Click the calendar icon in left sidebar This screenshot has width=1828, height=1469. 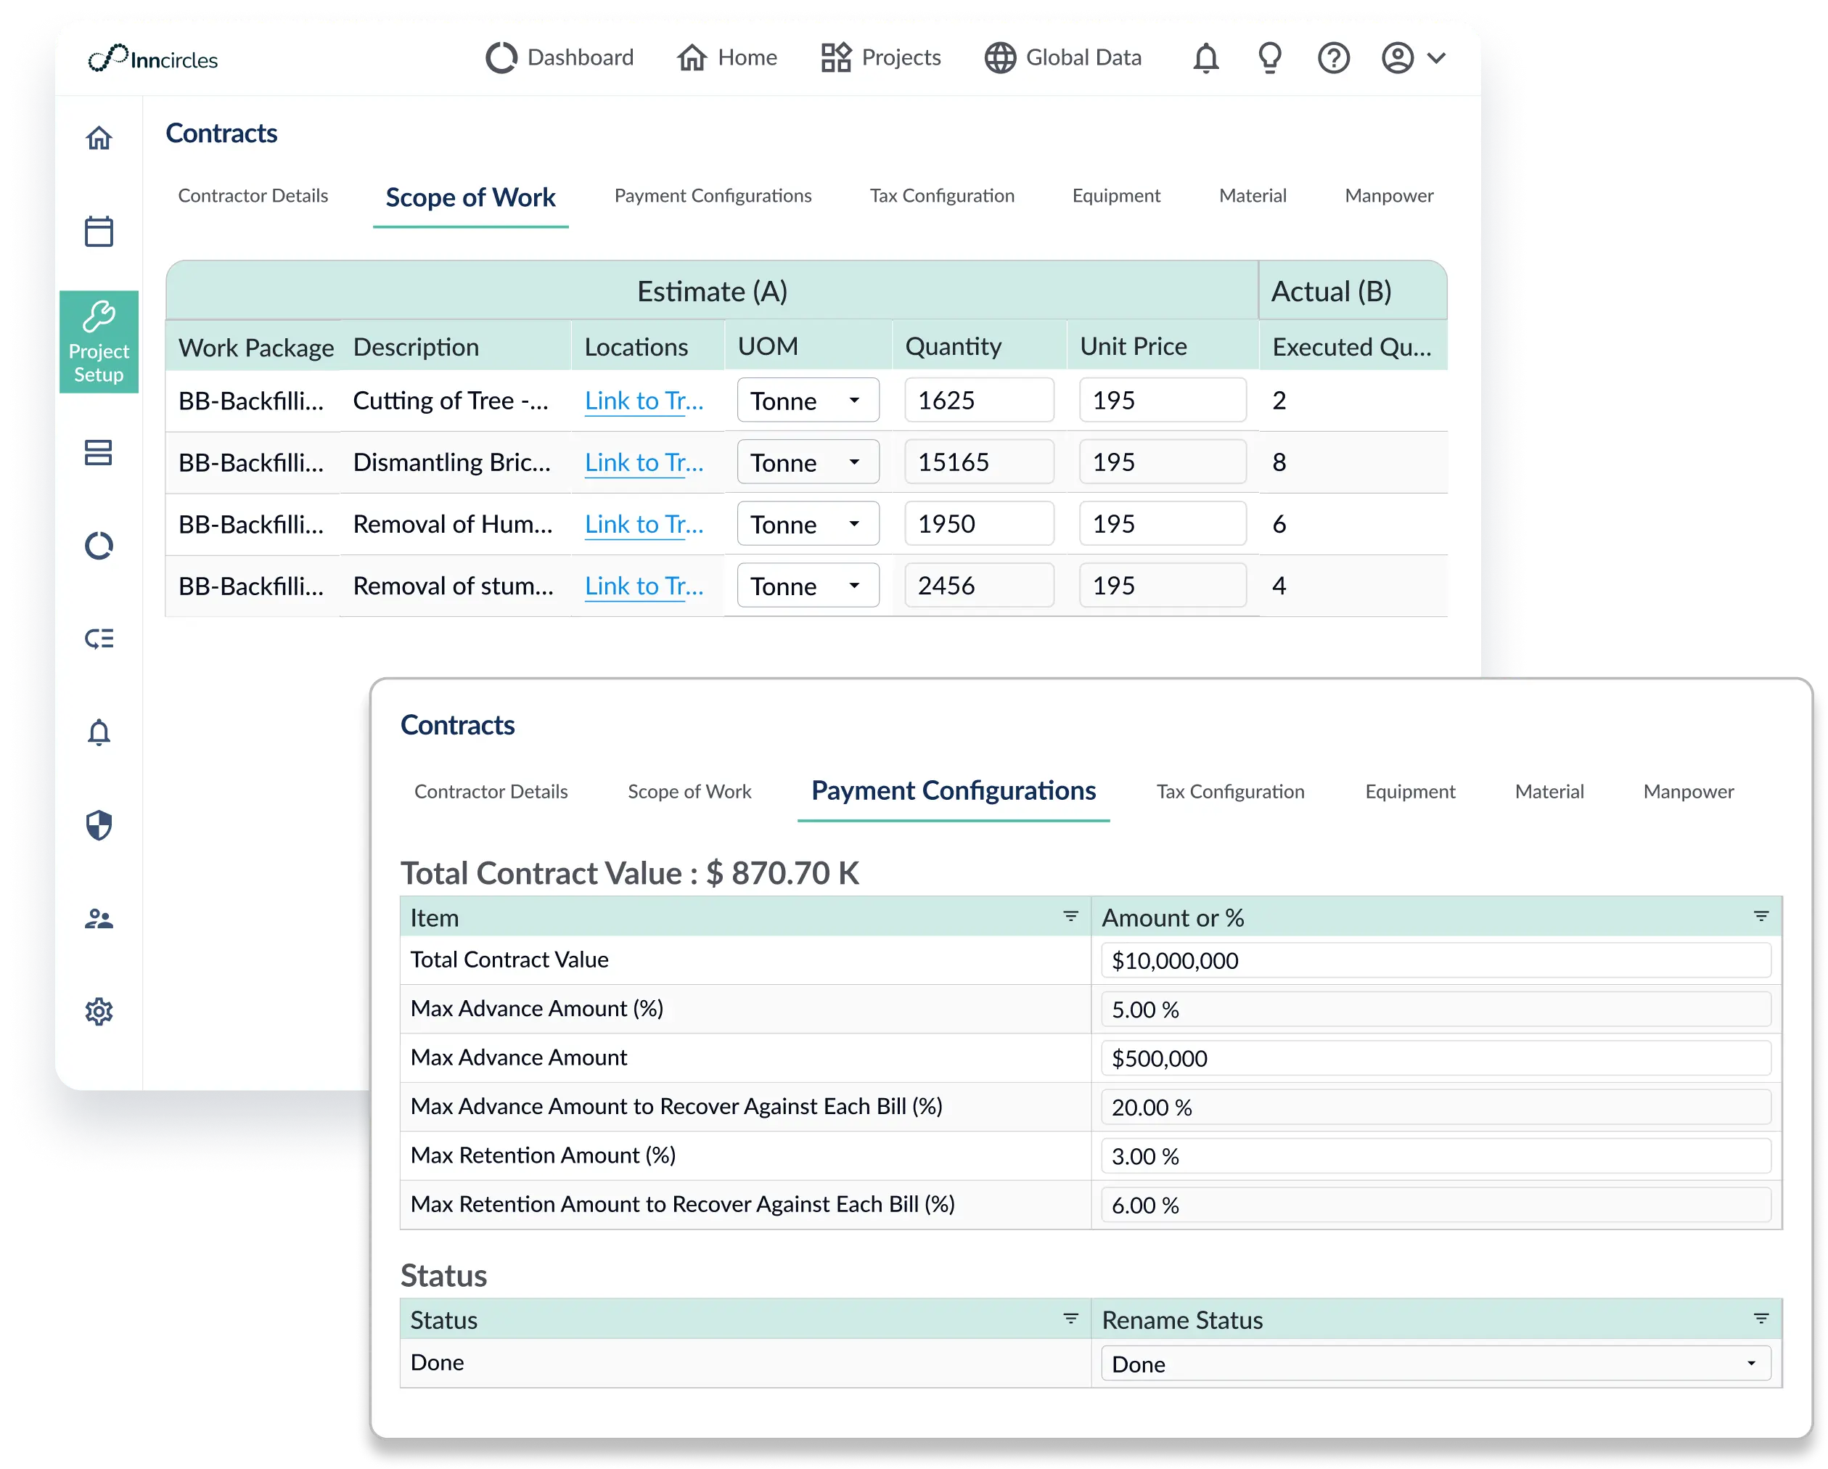click(99, 232)
